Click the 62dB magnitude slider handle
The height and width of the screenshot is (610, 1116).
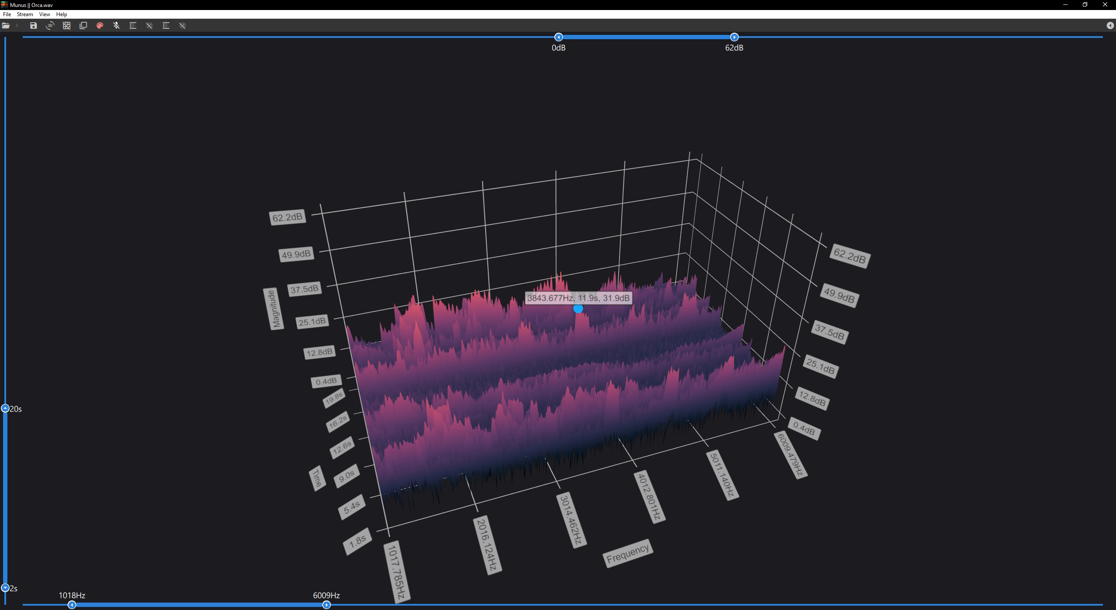coord(734,37)
